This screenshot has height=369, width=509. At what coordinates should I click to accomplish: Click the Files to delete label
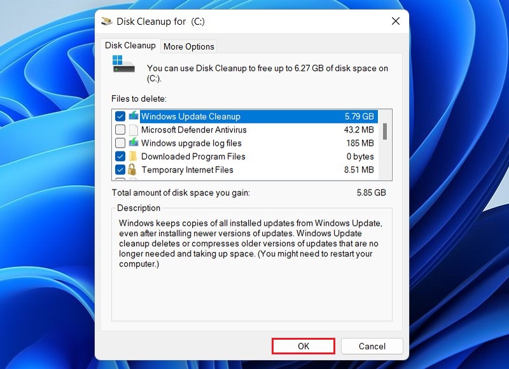[x=139, y=99]
